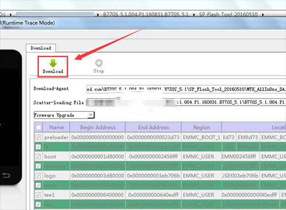Screen dimensions: 286x210
Task: Select the logo name cell
Action: point(56,175)
